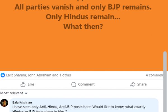Click the Share arrow icon
The height and width of the screenshot is (112, 168).
click(133, 84)
